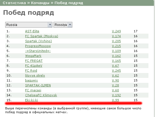Open FC Spartak (Moskva) team page

tap(42, 36)
